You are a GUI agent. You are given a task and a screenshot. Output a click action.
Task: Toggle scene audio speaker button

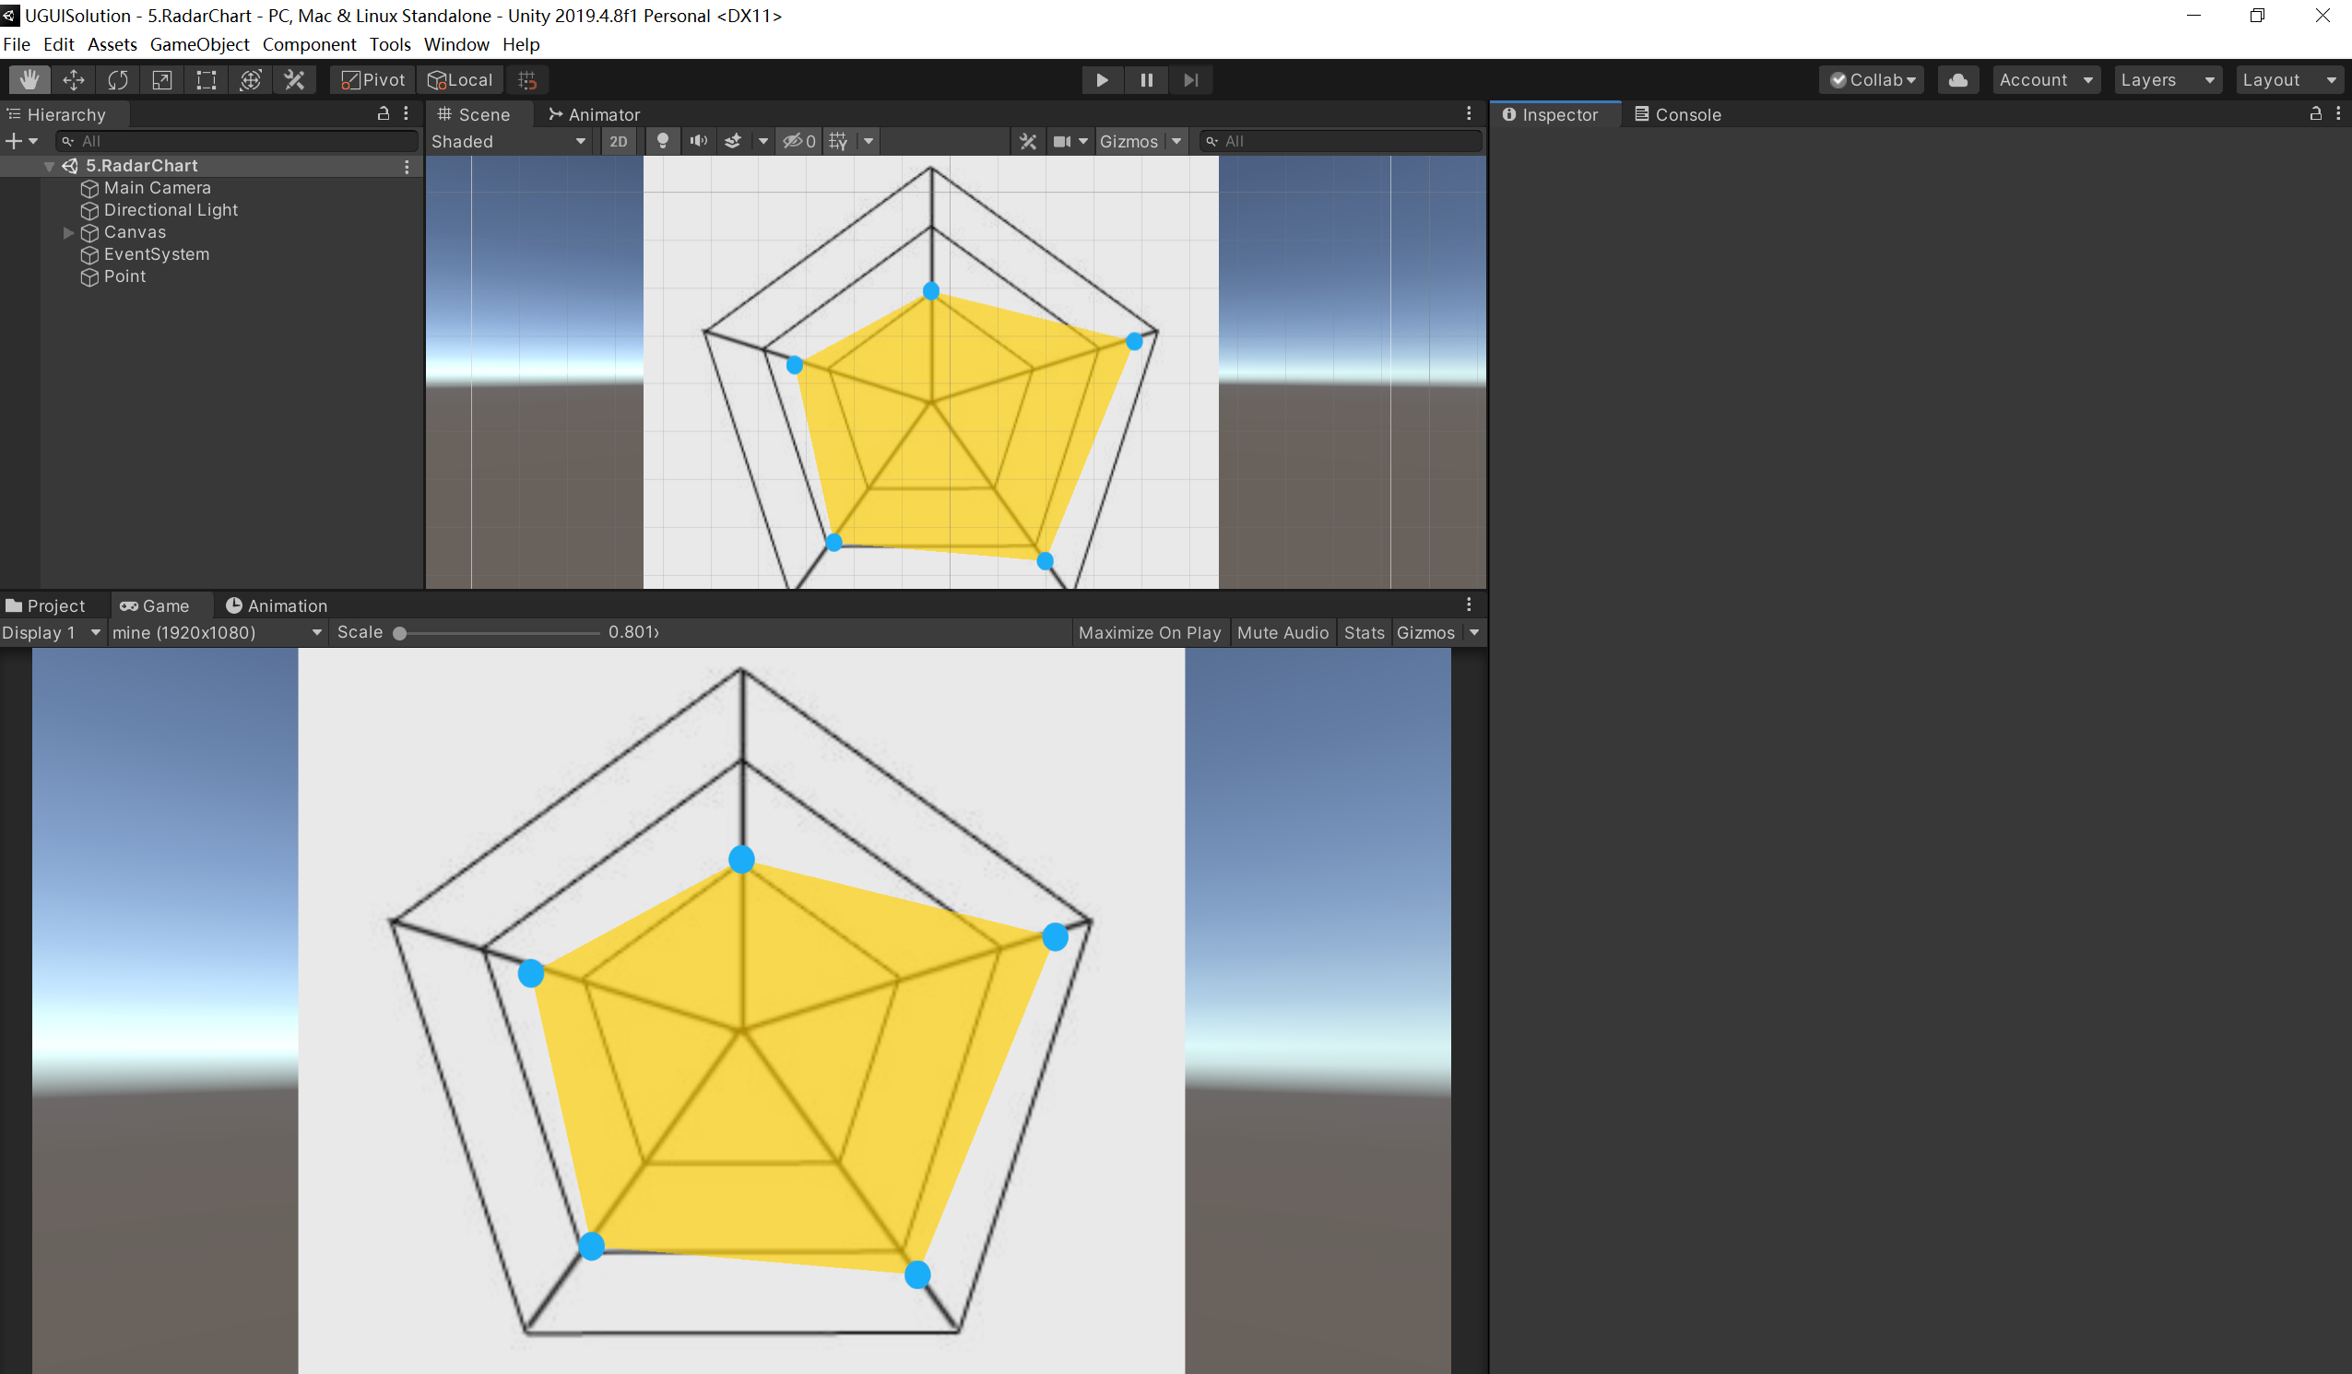pyautogui.click(x=698, y=142)
